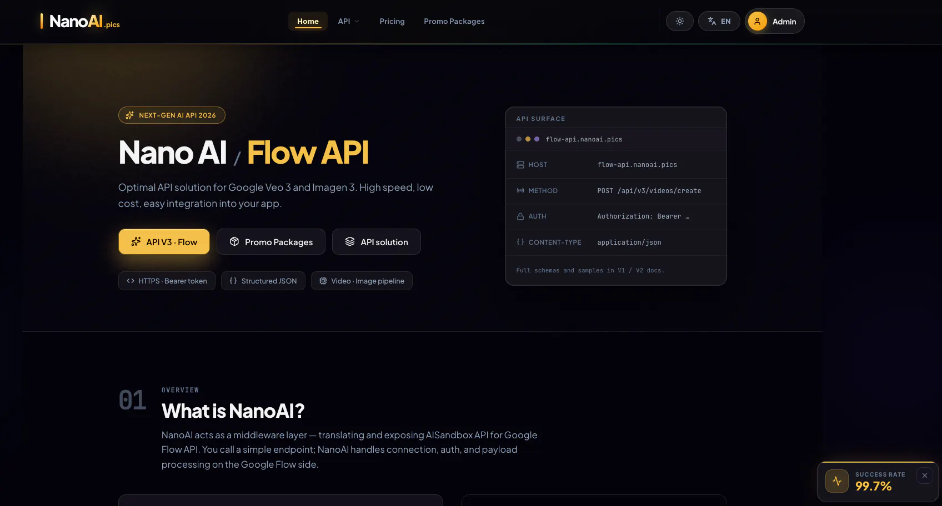942x506 pixels.
Task: Open the Pricing page
Action: coord(392,21)
